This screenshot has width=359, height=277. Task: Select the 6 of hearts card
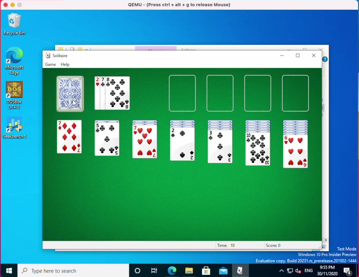(295, 152)
